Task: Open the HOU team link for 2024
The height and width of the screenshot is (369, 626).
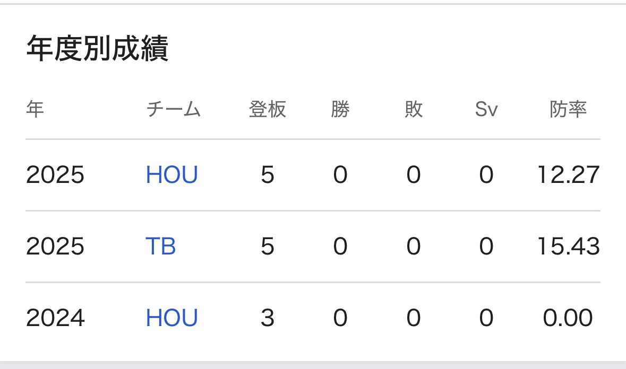Action: [171, 318]
